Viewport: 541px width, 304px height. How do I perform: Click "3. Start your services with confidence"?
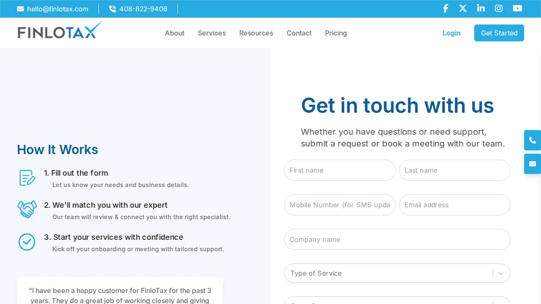114,237
